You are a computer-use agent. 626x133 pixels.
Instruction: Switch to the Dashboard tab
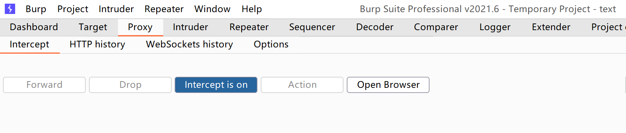tap(34, 27)
